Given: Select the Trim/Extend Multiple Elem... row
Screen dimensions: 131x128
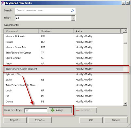Looking at the screenshot, I should pos(64,85).
